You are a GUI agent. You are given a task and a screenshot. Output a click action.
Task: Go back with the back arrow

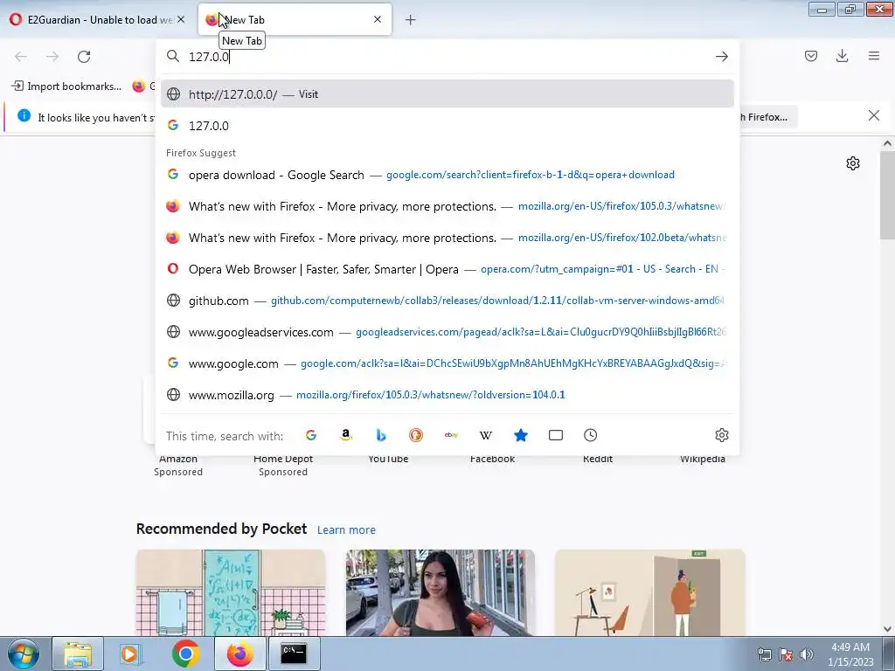point(21,57)
